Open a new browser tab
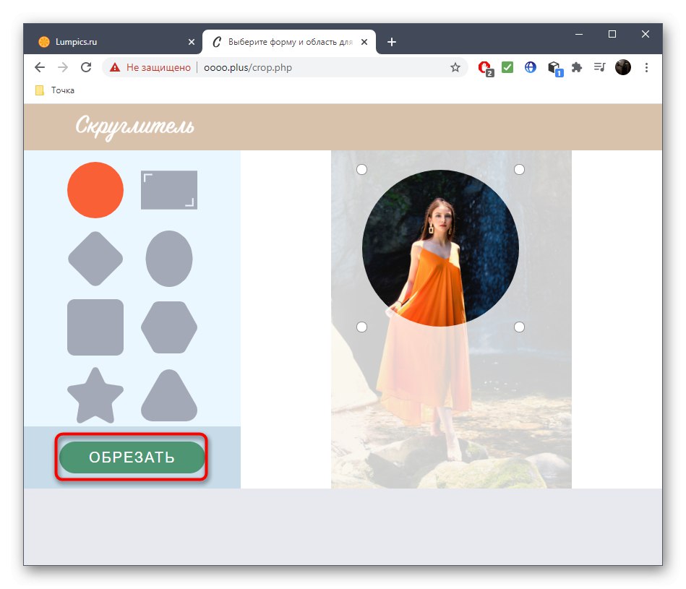The height and width of the screenshot is (589, 686). coord(391,42)
